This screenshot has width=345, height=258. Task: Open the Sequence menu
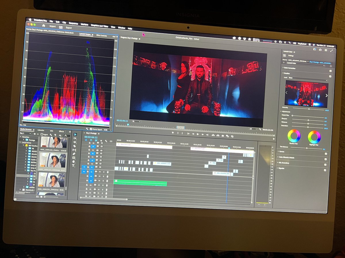point(73,24)
